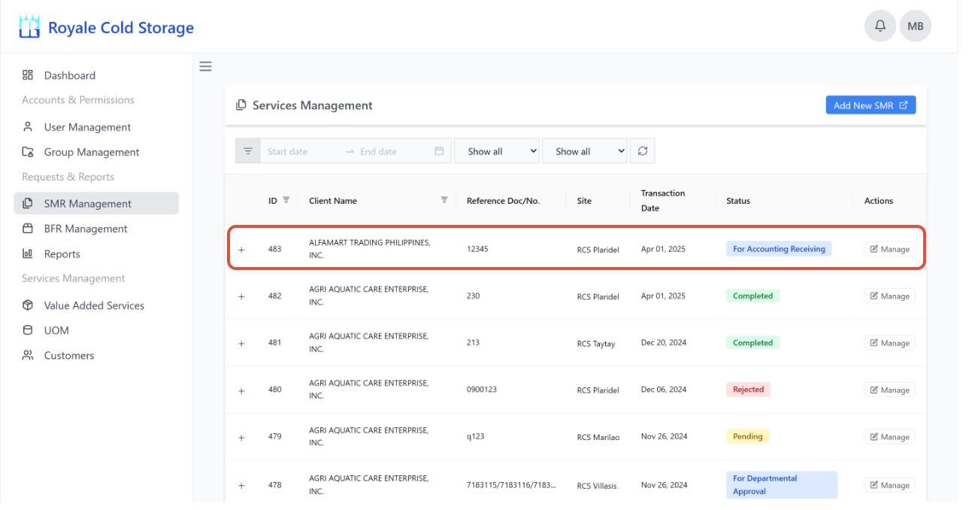The image size is (972, 510).
Task: Click Manage for ID 481
Action: click(889, 343)
